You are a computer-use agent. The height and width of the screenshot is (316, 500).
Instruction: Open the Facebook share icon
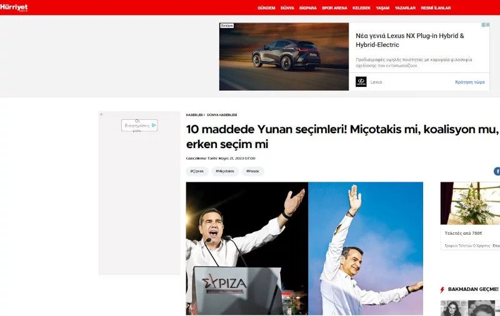pos(497,171)
